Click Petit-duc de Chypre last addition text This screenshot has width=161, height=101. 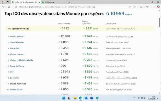[119, 90]
